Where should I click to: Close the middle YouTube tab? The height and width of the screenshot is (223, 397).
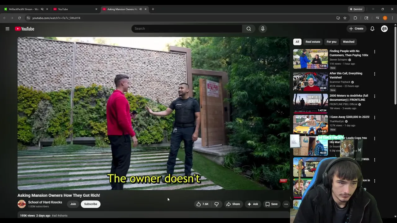(x=96, y=9)
